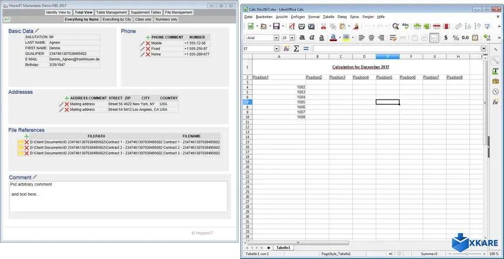Open the Sidebar Properties wrench icon
Screen dimensions: 504x259
point(495,61)
